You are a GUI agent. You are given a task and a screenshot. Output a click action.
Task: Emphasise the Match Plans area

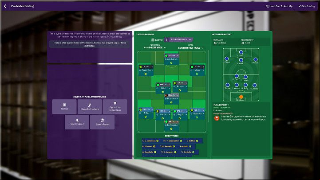click(x=102, y=122)
